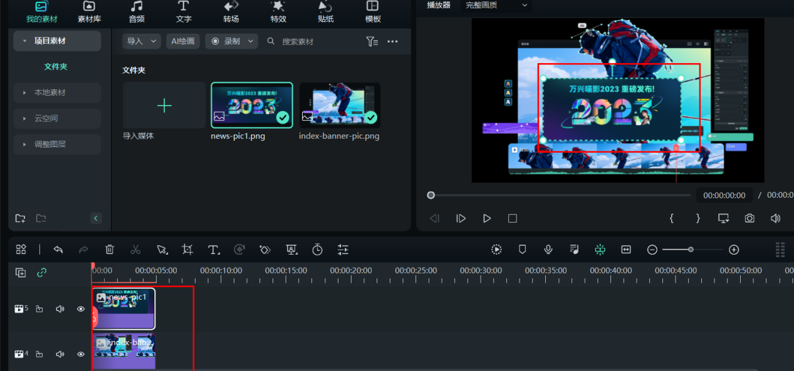Click the text T tool icon
This screenshot has width=794, height=371.
(214, 250)
